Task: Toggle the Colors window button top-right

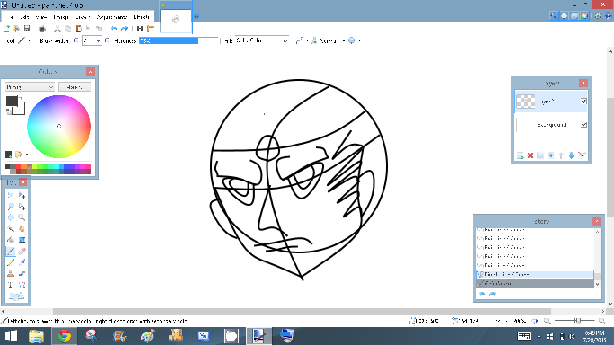Action: (584, 16)
